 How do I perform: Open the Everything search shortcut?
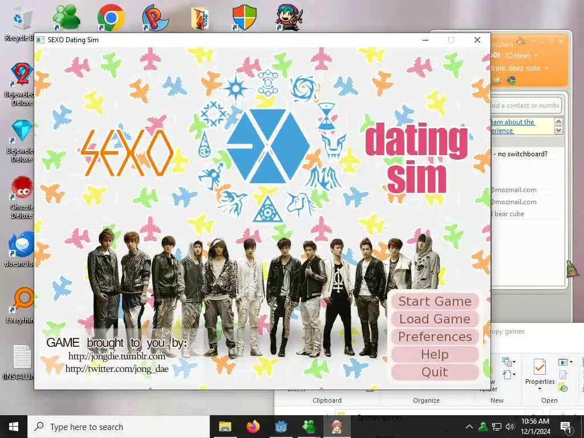click(21, 306)
